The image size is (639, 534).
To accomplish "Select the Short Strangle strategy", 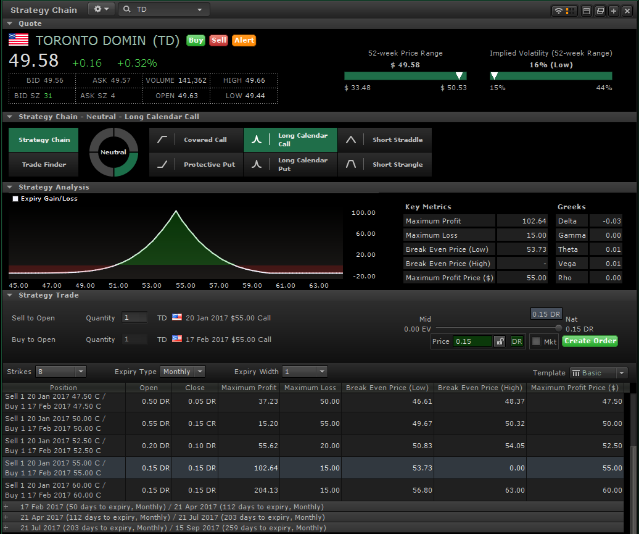I will click(385, 164).
